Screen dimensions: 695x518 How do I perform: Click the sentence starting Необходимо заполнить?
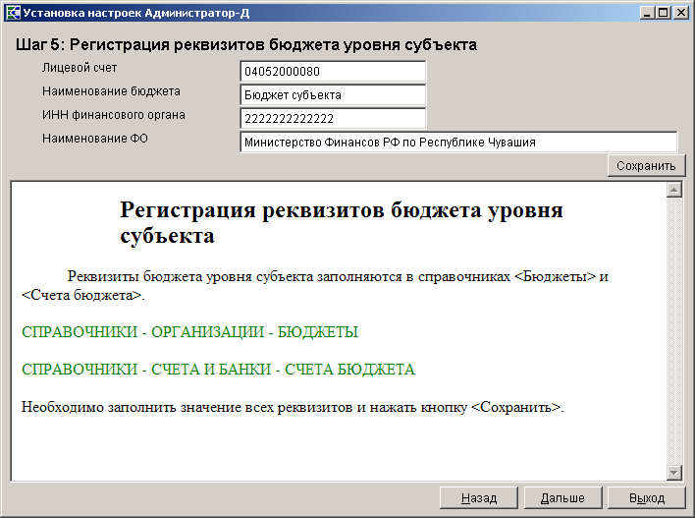293,407
